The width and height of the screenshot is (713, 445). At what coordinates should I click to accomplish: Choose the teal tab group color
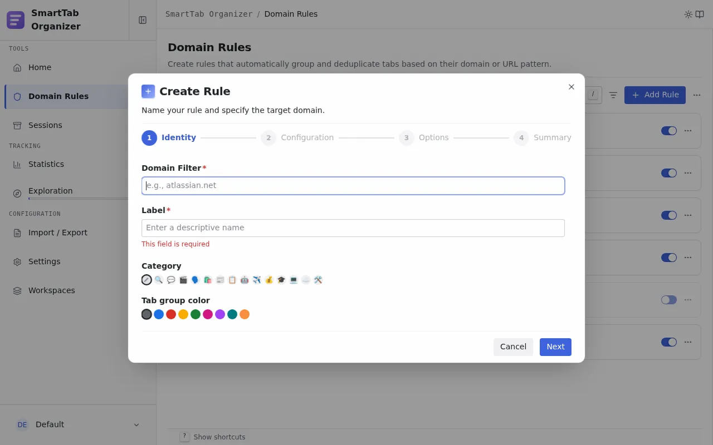[x=232, y=314]
